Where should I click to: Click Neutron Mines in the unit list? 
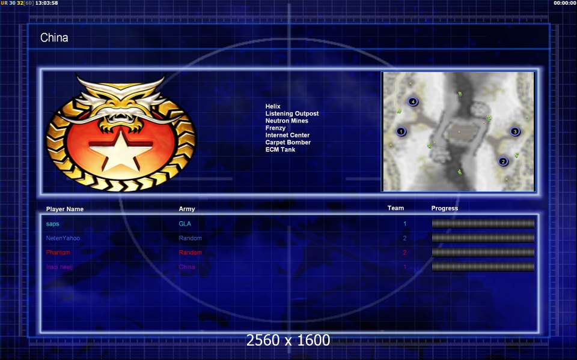(x=287, y=121)
